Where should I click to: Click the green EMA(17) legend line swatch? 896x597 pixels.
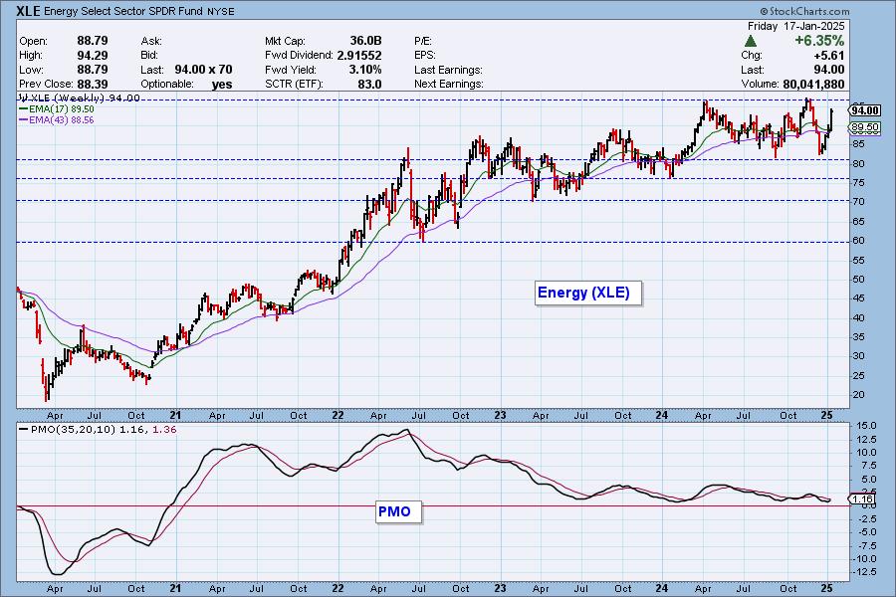click(x=24, y=109)
